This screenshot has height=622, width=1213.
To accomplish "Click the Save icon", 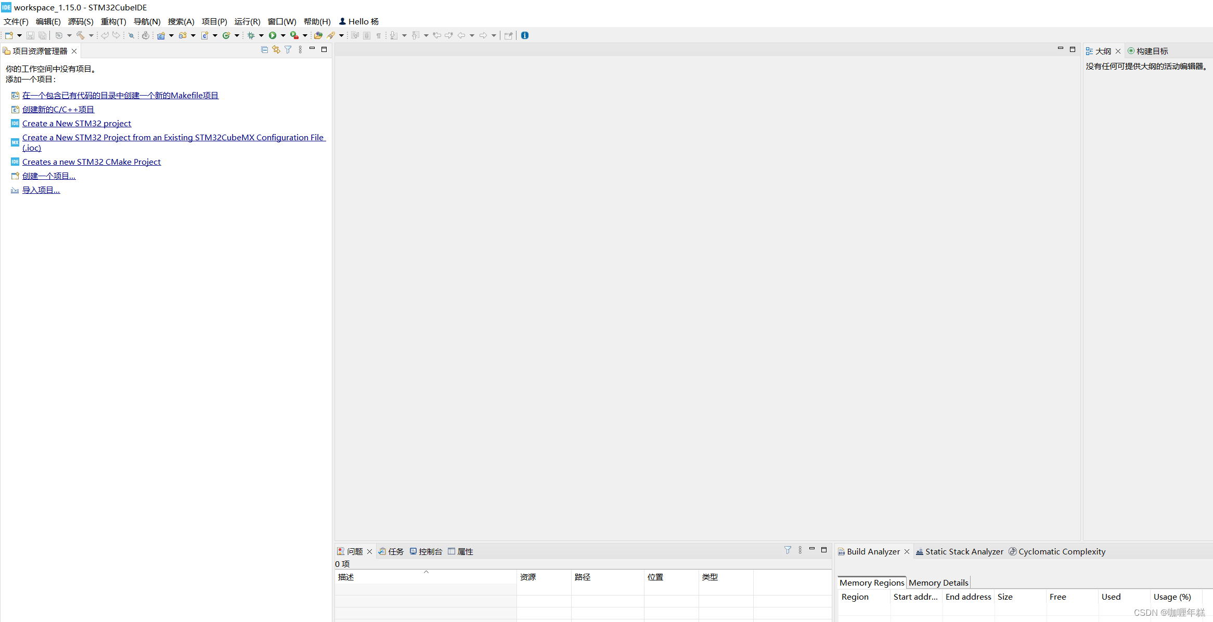I will pos(30,35).
